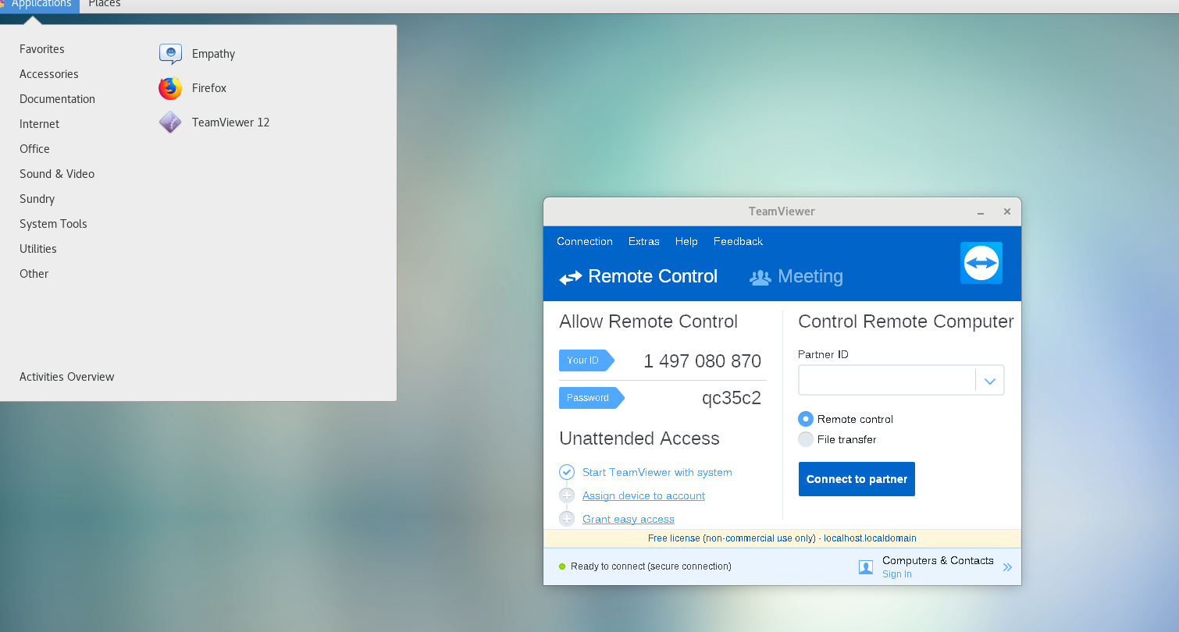Select the Documentation category
This screenshot has width=1179, height=632.
(57, 99)
